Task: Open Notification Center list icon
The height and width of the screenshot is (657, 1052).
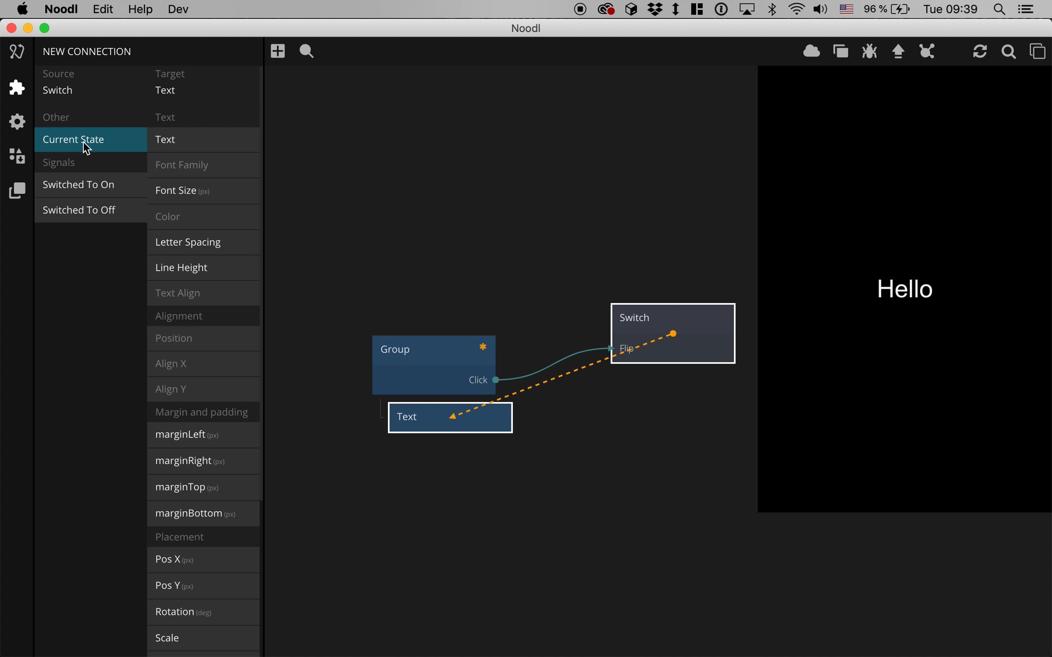Action: [1026, 9]
